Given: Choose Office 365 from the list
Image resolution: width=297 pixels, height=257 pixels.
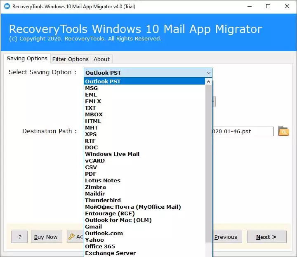Looking at the screenshot, I should tap(100, 246).
